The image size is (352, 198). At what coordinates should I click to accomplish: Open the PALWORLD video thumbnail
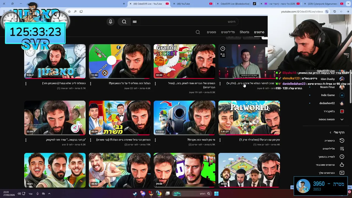click(249, 118)
